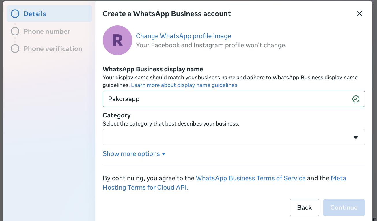Click 'Your Facebook and Instagram profile won't change.' text
Screen dimensions: 377x221
pyautogui.click(x=211, y=45)
